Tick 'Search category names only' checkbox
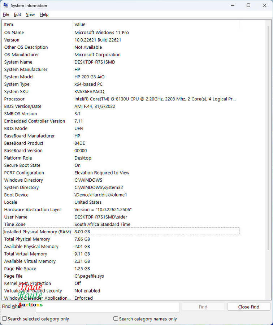 [116, 319]
